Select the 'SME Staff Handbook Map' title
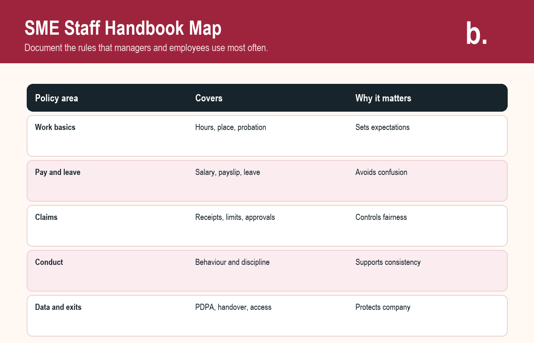This screenshot has height=343, width=534. tap(123, 28)
